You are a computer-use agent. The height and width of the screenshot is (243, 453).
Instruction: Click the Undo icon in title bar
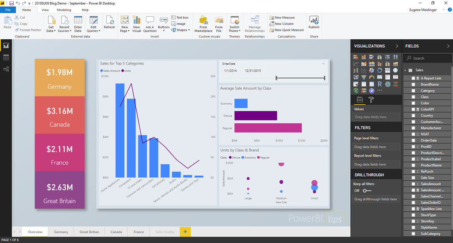tap(18, 3)
